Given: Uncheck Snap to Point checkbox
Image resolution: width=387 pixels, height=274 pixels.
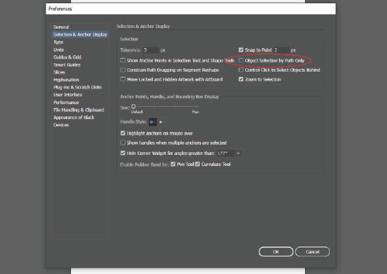Looking at the screenshot, I should click(241, 50).
